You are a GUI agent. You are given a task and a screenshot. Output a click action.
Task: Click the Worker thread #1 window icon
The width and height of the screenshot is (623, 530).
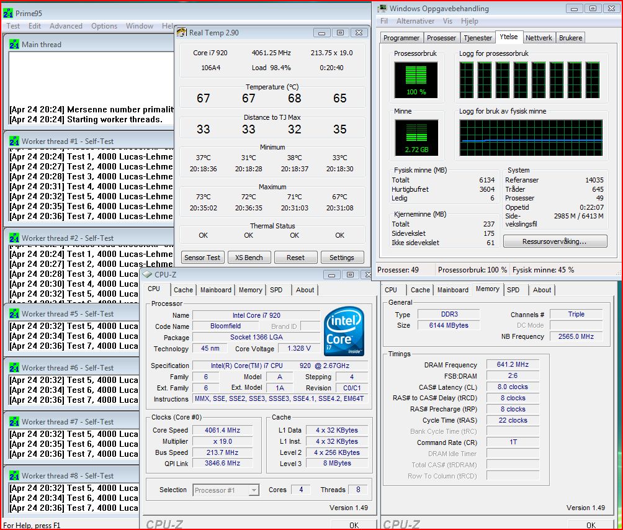14,141
